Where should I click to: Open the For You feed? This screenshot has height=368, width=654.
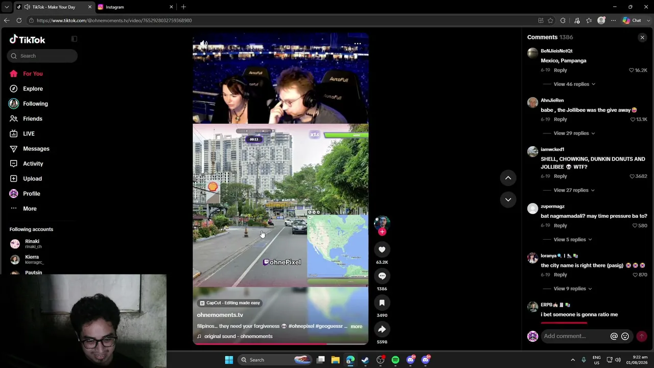tap(33, 74)
